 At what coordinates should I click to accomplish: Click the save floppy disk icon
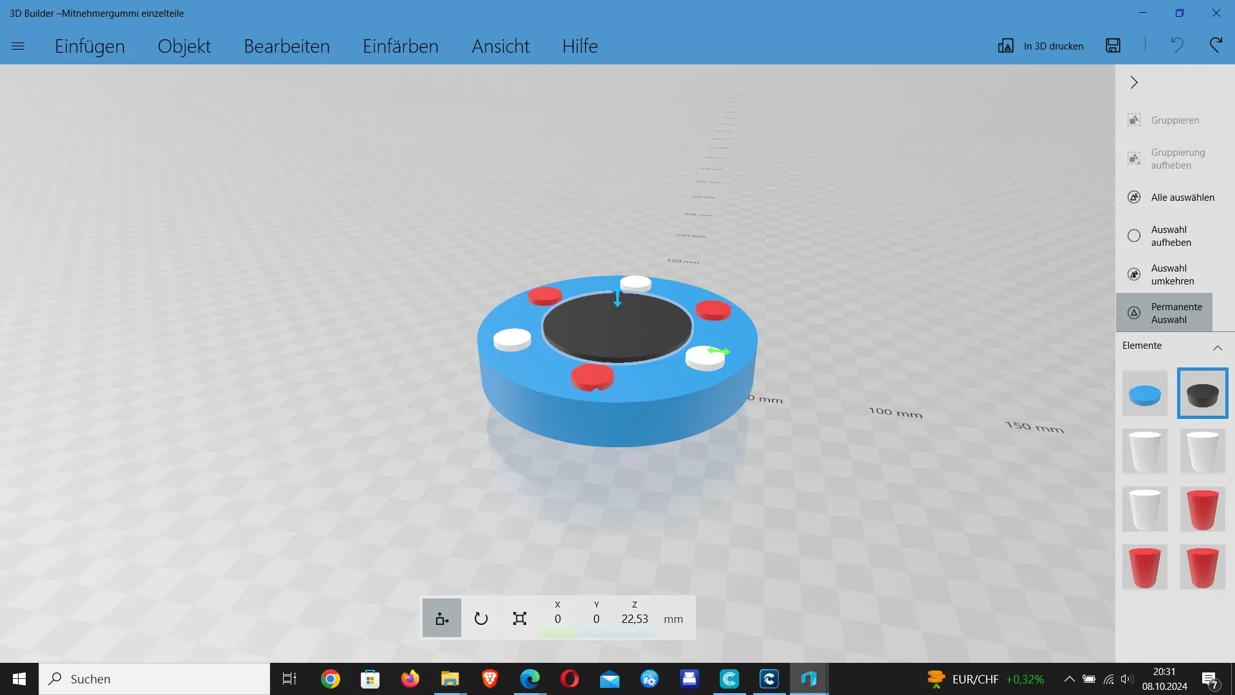(x=1113, y=46)
